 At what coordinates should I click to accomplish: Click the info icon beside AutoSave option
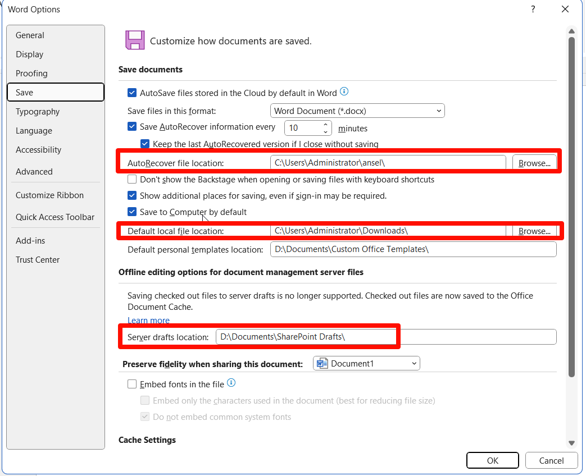coord(344,91)
